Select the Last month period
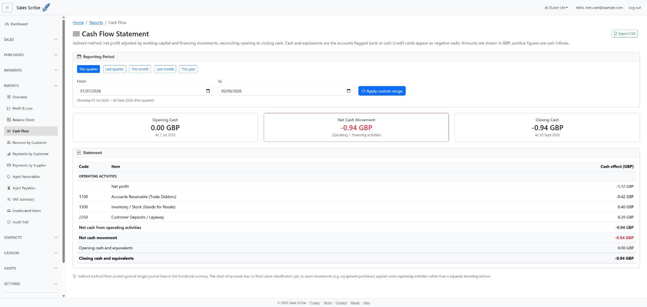This screenshot has height=307, width=647. (165, 69)
